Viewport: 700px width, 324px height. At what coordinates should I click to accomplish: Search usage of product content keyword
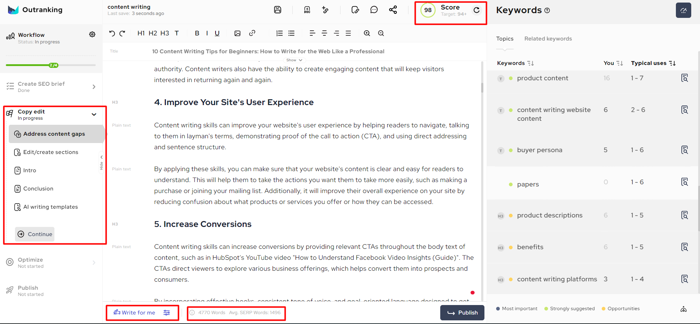685,78
